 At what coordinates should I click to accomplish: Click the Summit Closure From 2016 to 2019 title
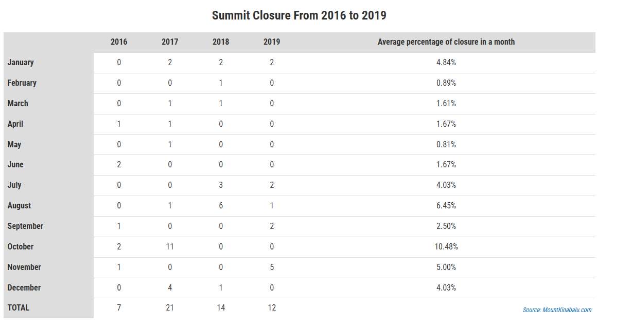tap(299, 15)
